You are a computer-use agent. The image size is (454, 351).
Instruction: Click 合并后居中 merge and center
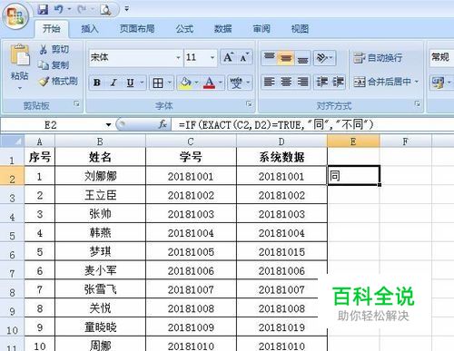tap(382, 82)
